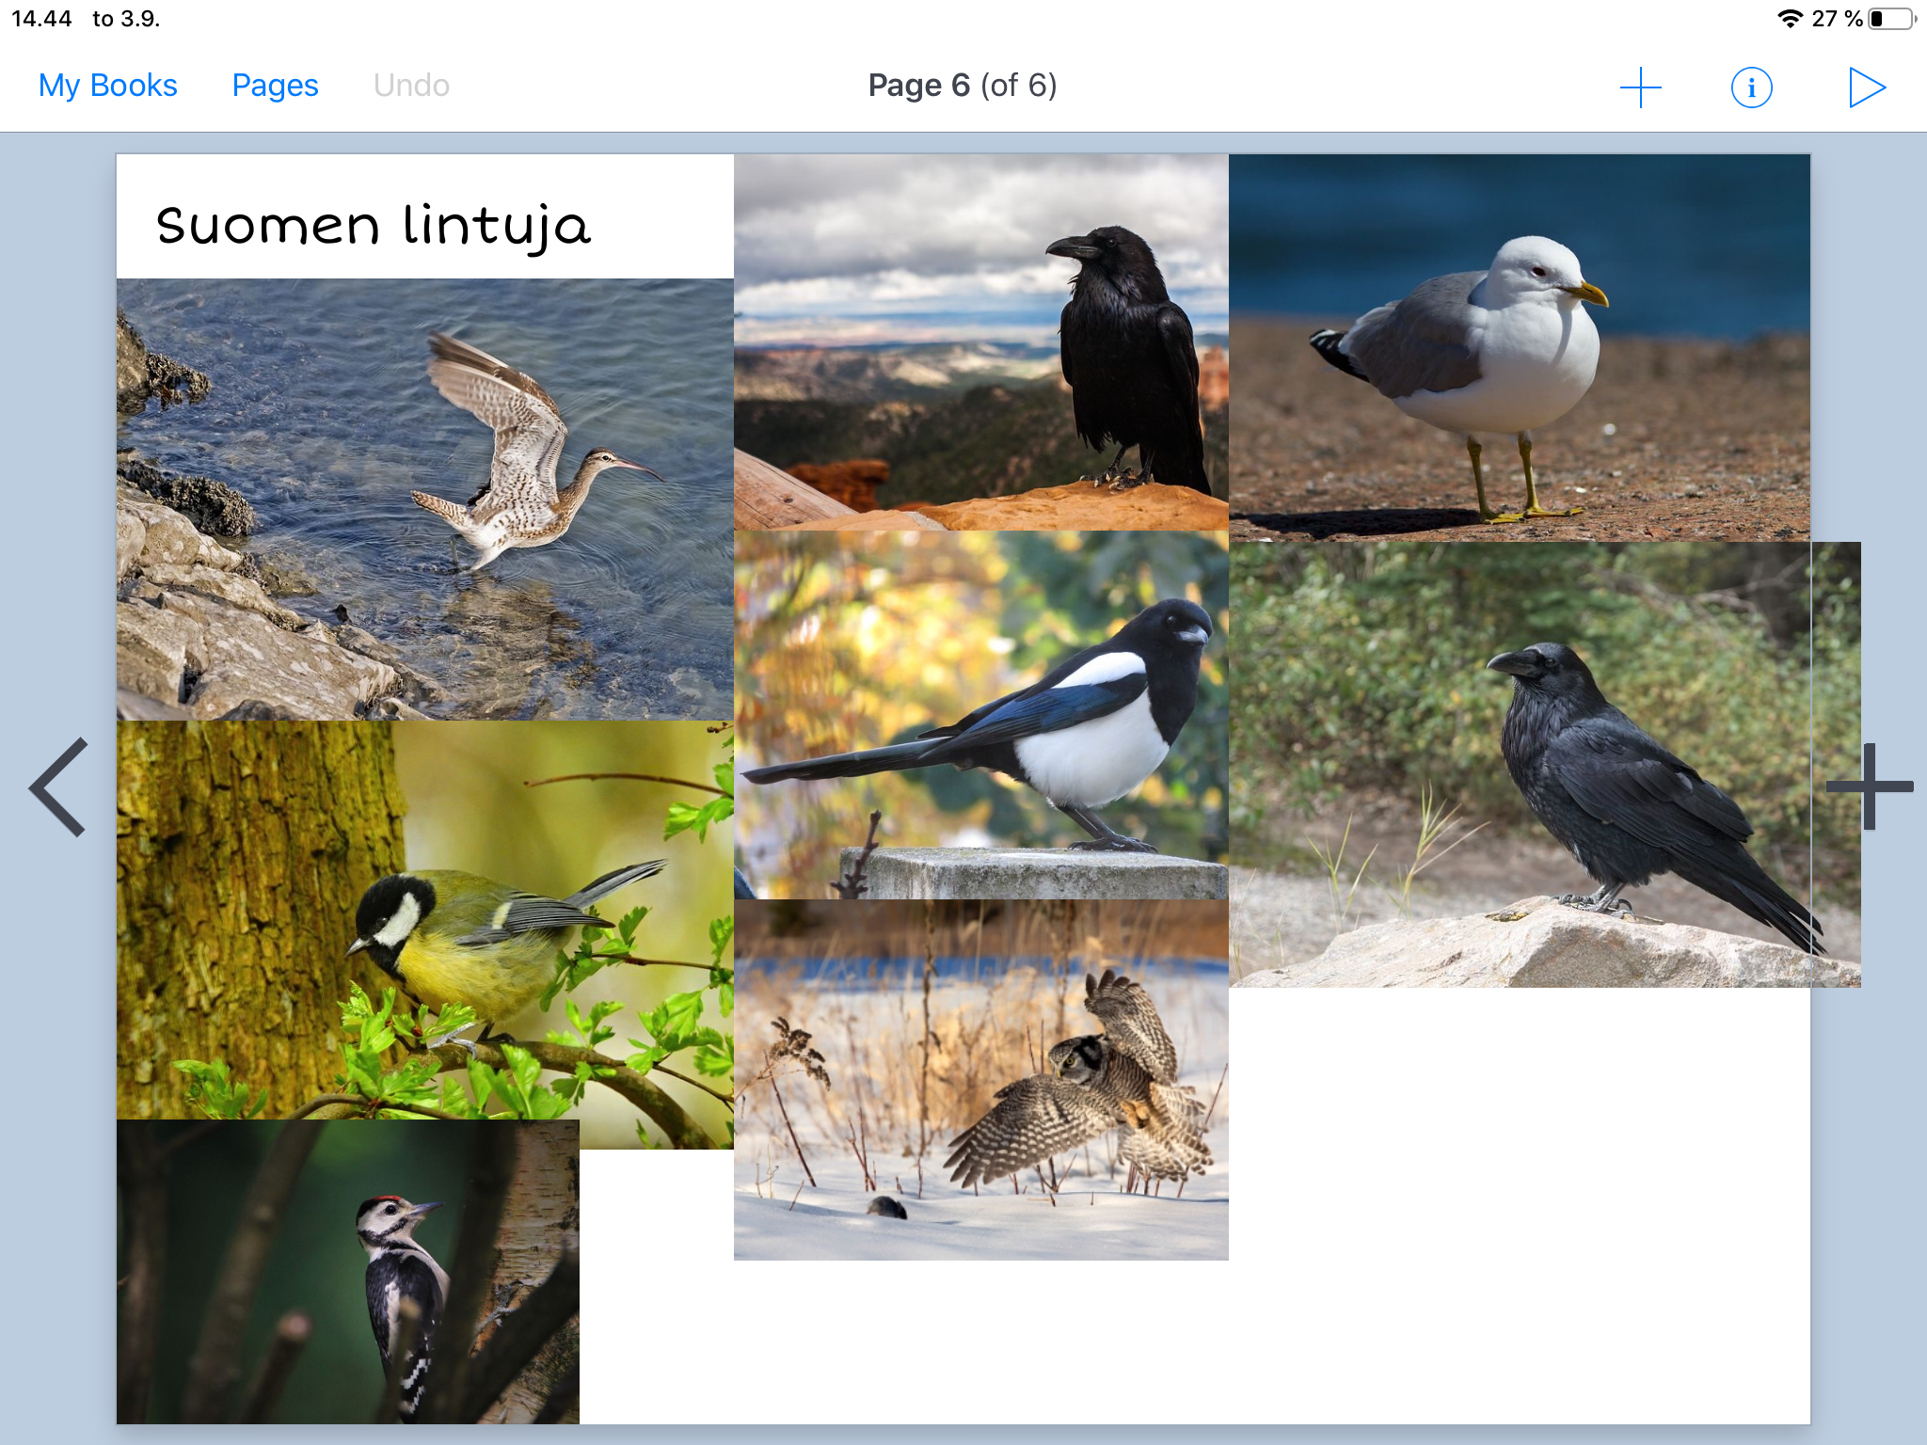Viewport: 1927px width, 1445px height.
Task: Select the magpie photo
Action: pos(980,715)
